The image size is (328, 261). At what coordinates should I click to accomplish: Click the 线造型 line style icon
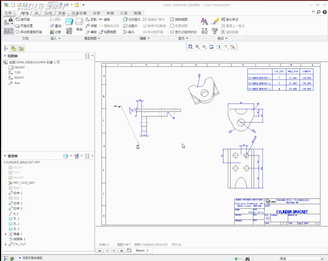coord(215,26)
